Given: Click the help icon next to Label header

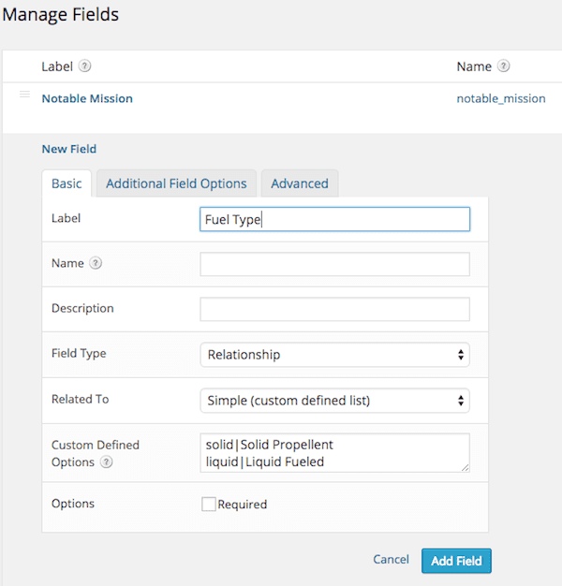Looking at the screenshot, I should click(x=85, y=66).
